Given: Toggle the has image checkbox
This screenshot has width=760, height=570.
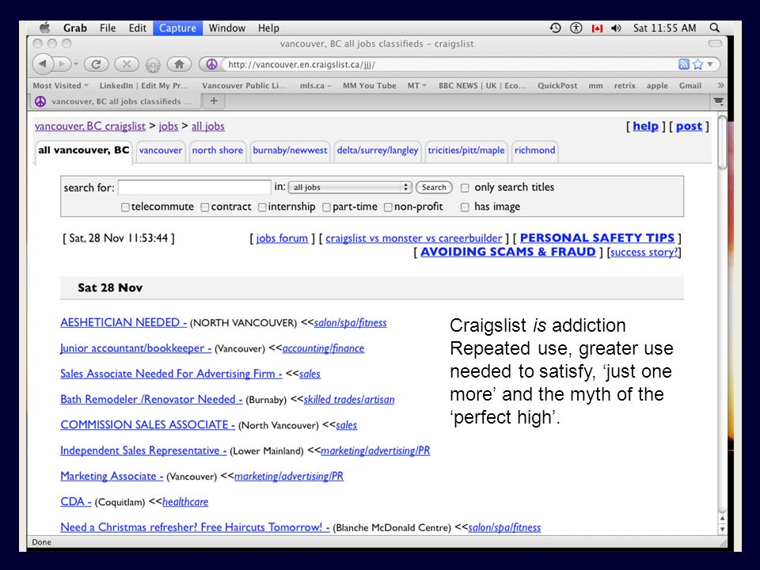Looking at the screenshot, I should (x=465, y=207).
